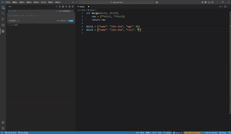This screenshot has height=134, width=231.
Task: Expand the VJSP-通用智能体 agent dropdown
Action: pyautogui.click(x=65, y=11)
